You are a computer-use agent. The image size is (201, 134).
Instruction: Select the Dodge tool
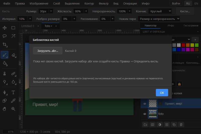click(x=5, y=82)
